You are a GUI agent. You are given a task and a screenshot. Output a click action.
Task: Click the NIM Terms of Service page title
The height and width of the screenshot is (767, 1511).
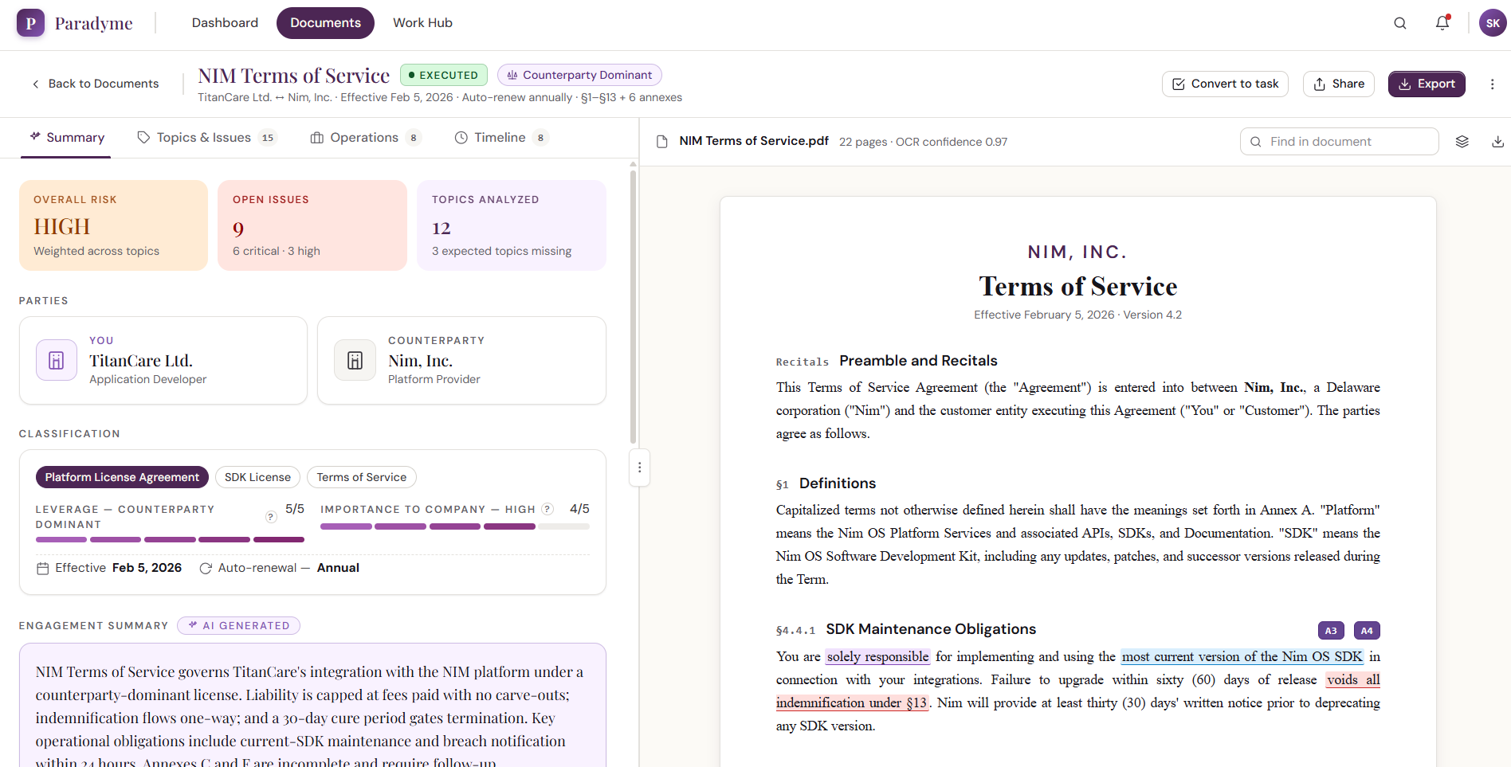pos(294,76)
